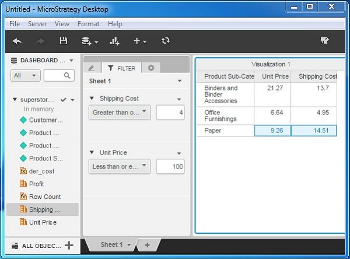Select the Profit metric in dataset list
Viewport: 350px width, 259px height.
coord(36,184)
